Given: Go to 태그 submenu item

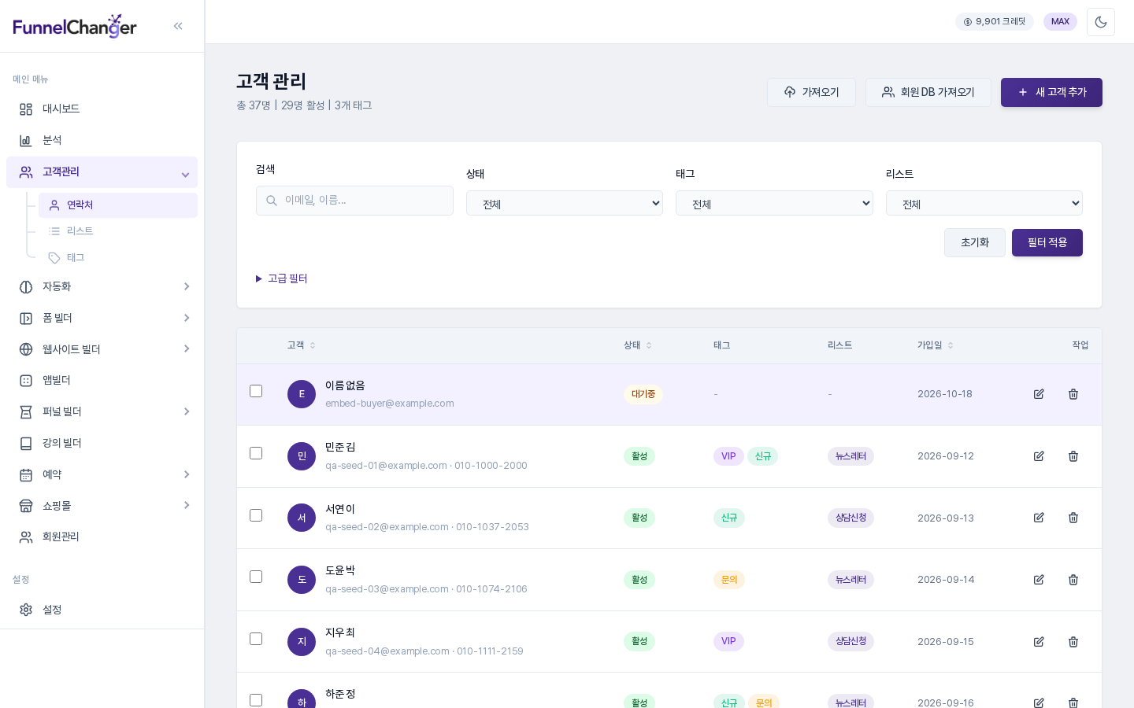Looking at the screenshot, I should coord(118,258).
